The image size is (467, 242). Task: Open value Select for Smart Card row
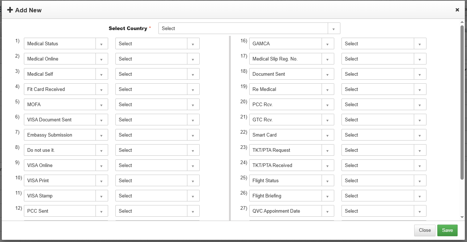pyautogui.click(x=383, y=135)
